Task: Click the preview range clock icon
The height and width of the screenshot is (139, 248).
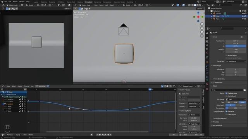Action: (x=180, y=135)
